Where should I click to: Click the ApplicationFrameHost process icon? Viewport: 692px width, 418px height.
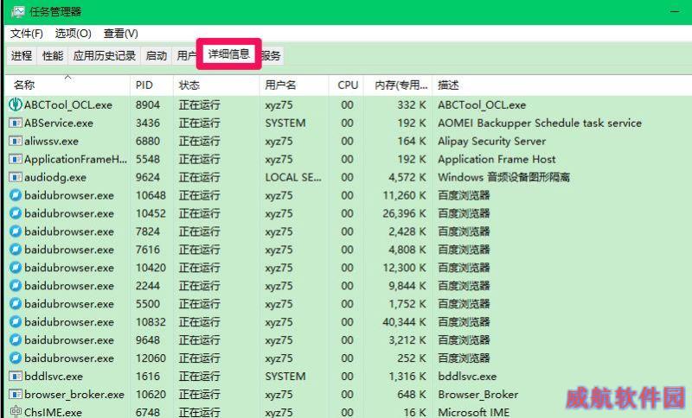(16, 159)
